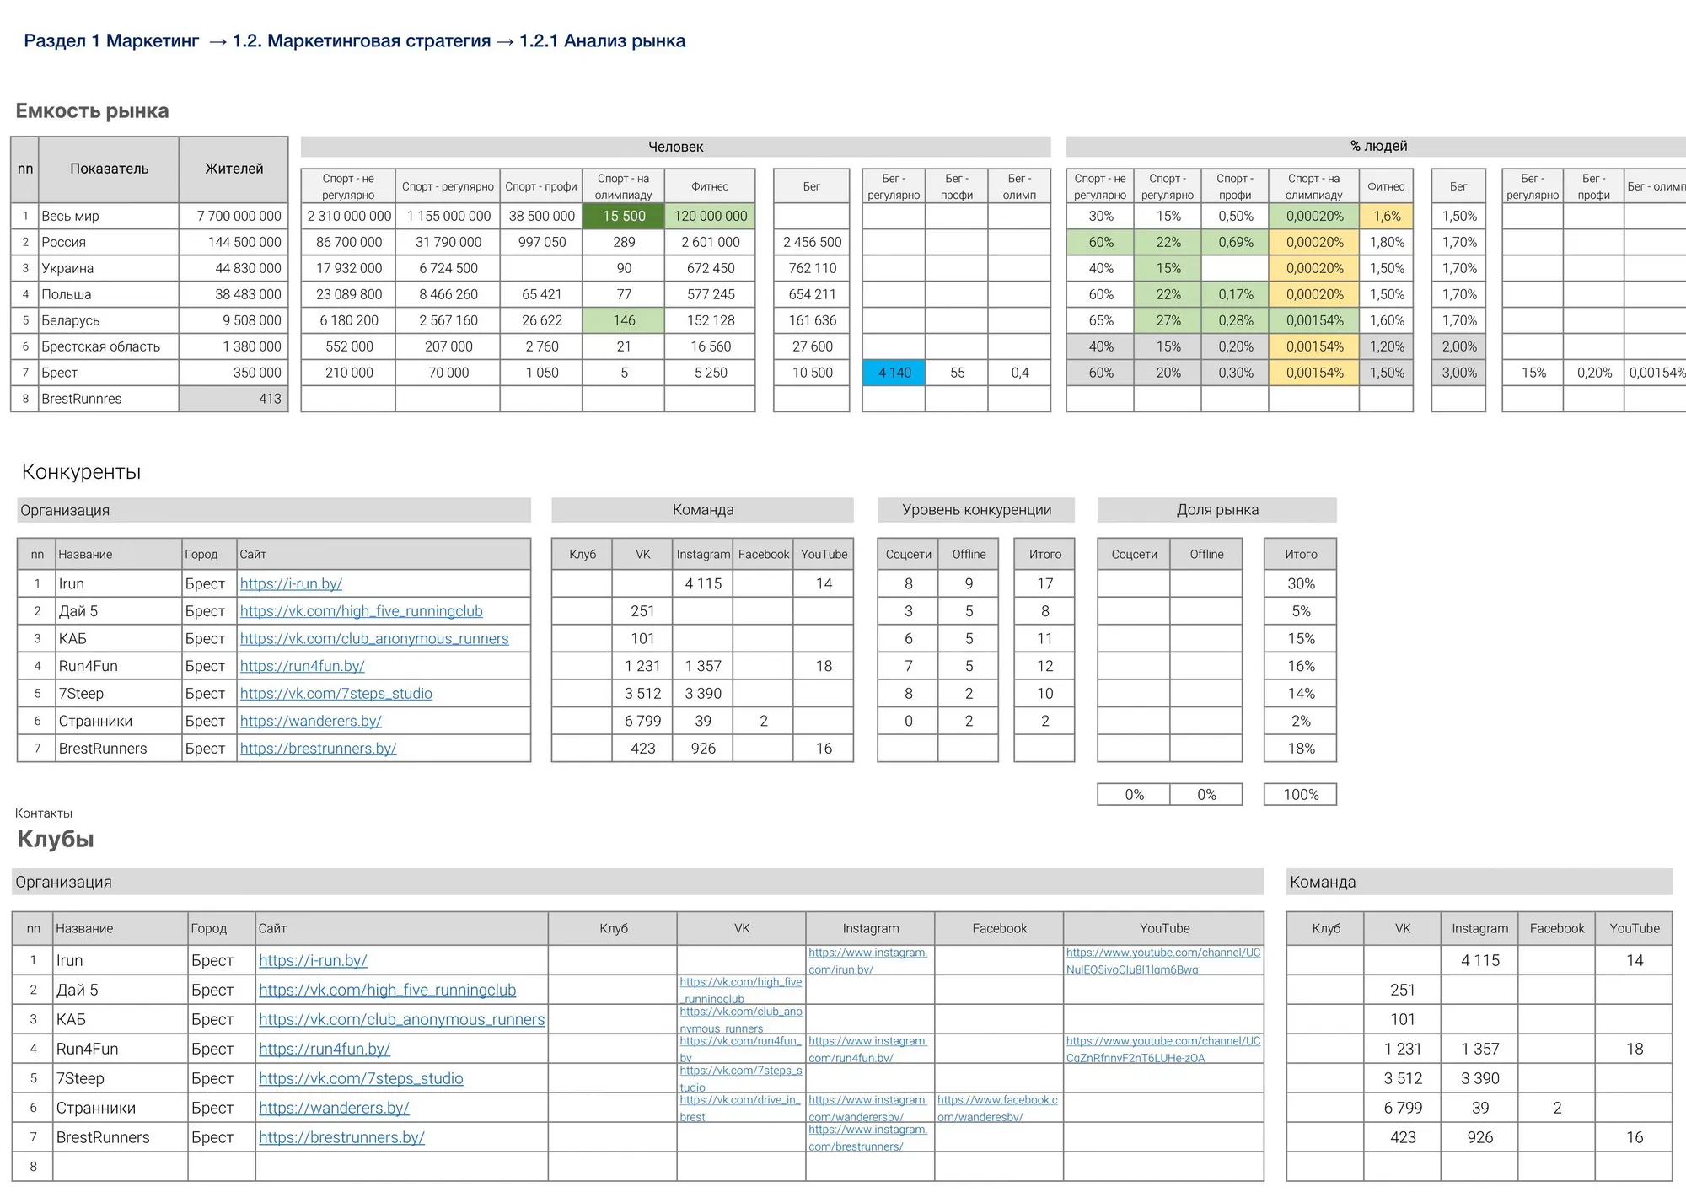Select dark green cell 15 500
The height and width of the screenshot is (1192, 1686).
coord(624,216)
